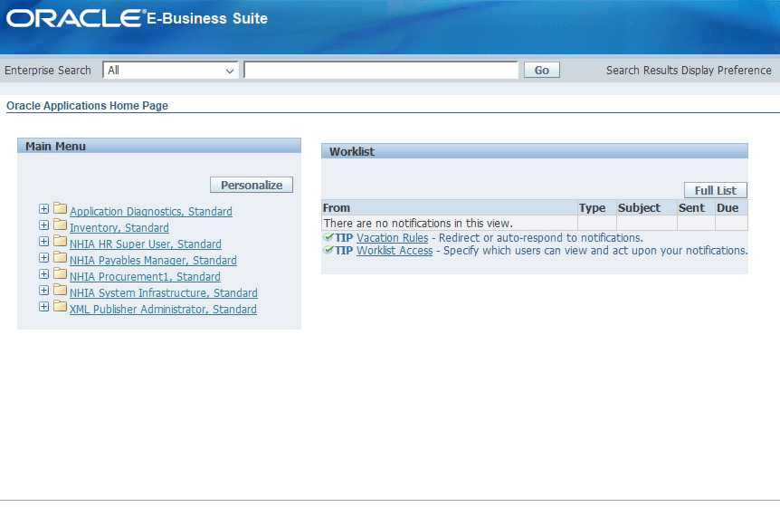780x507 pixels.
Task: Click the NHIA HR Super User folder icon
Action: point(61,243)
